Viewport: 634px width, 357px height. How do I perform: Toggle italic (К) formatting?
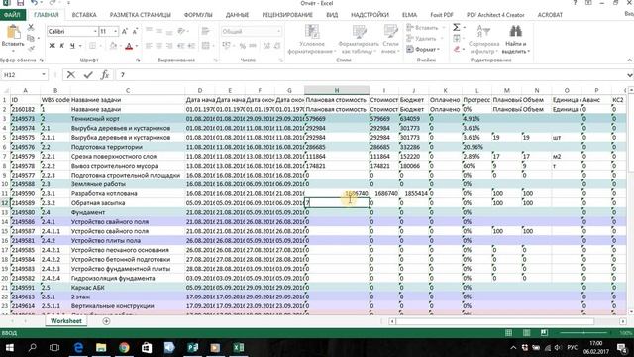(x=61, y=46)
